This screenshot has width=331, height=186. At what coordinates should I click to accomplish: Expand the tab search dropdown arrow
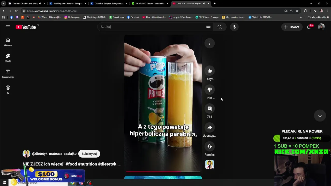coord(4,4)
